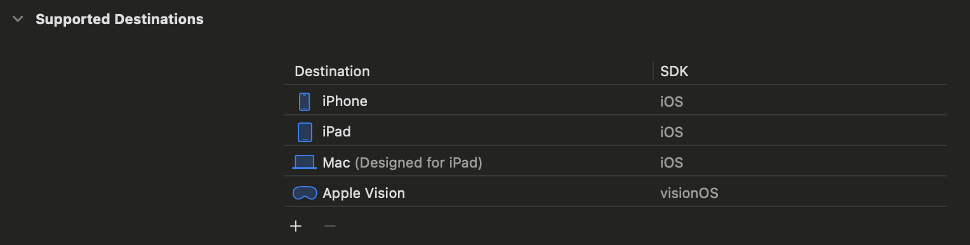The image size is (970, 245).
Task: Click the visionOS SDK cell
Action: pyautogui.click(x=689, y=193)
